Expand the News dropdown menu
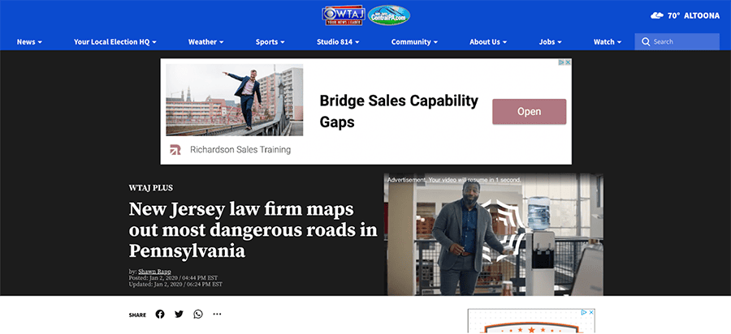The width and height of the screenshot is (731, 334). [29, 42]
